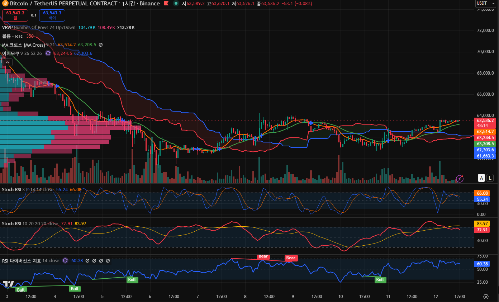Click the red flag icon beside Binance
499x302 pixels.
166,4
